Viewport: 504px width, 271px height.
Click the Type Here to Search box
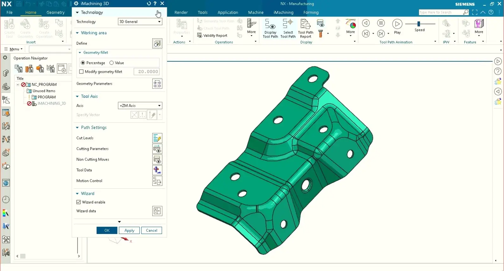point(441,12)
